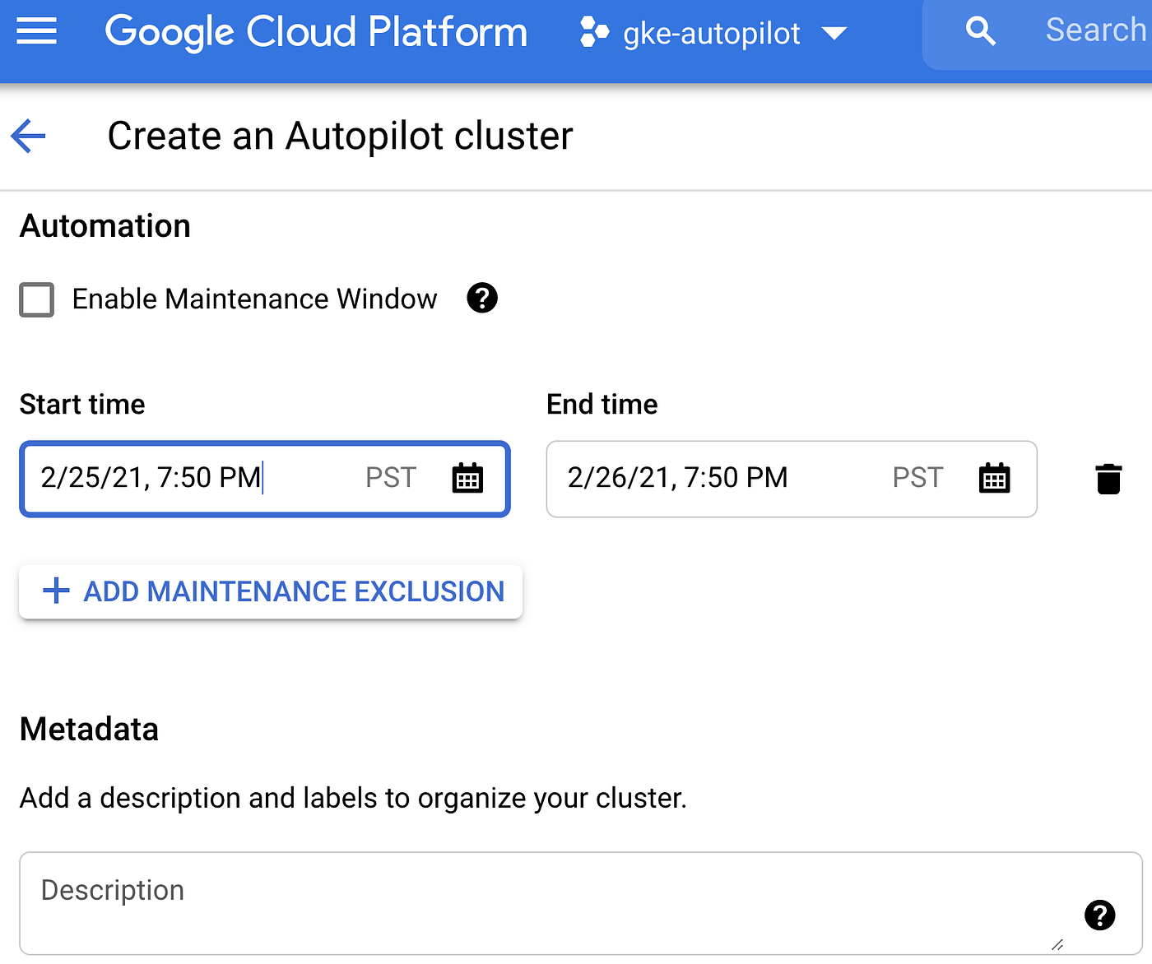Click the search magnifier icon

(980, 30)
